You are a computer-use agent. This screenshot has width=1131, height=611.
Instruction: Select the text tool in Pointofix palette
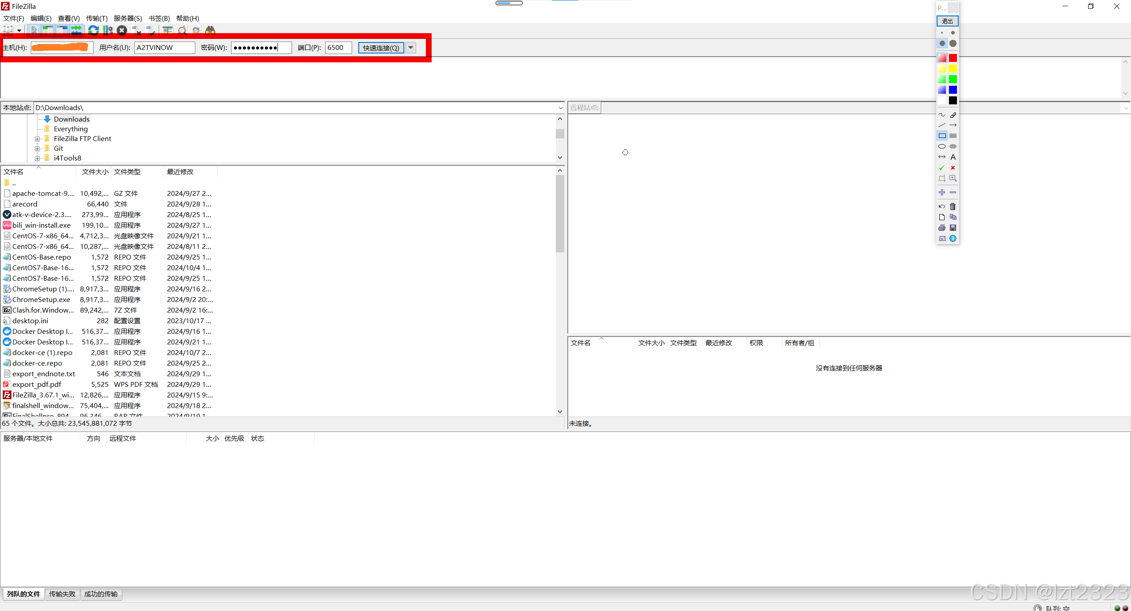[953, 157]
